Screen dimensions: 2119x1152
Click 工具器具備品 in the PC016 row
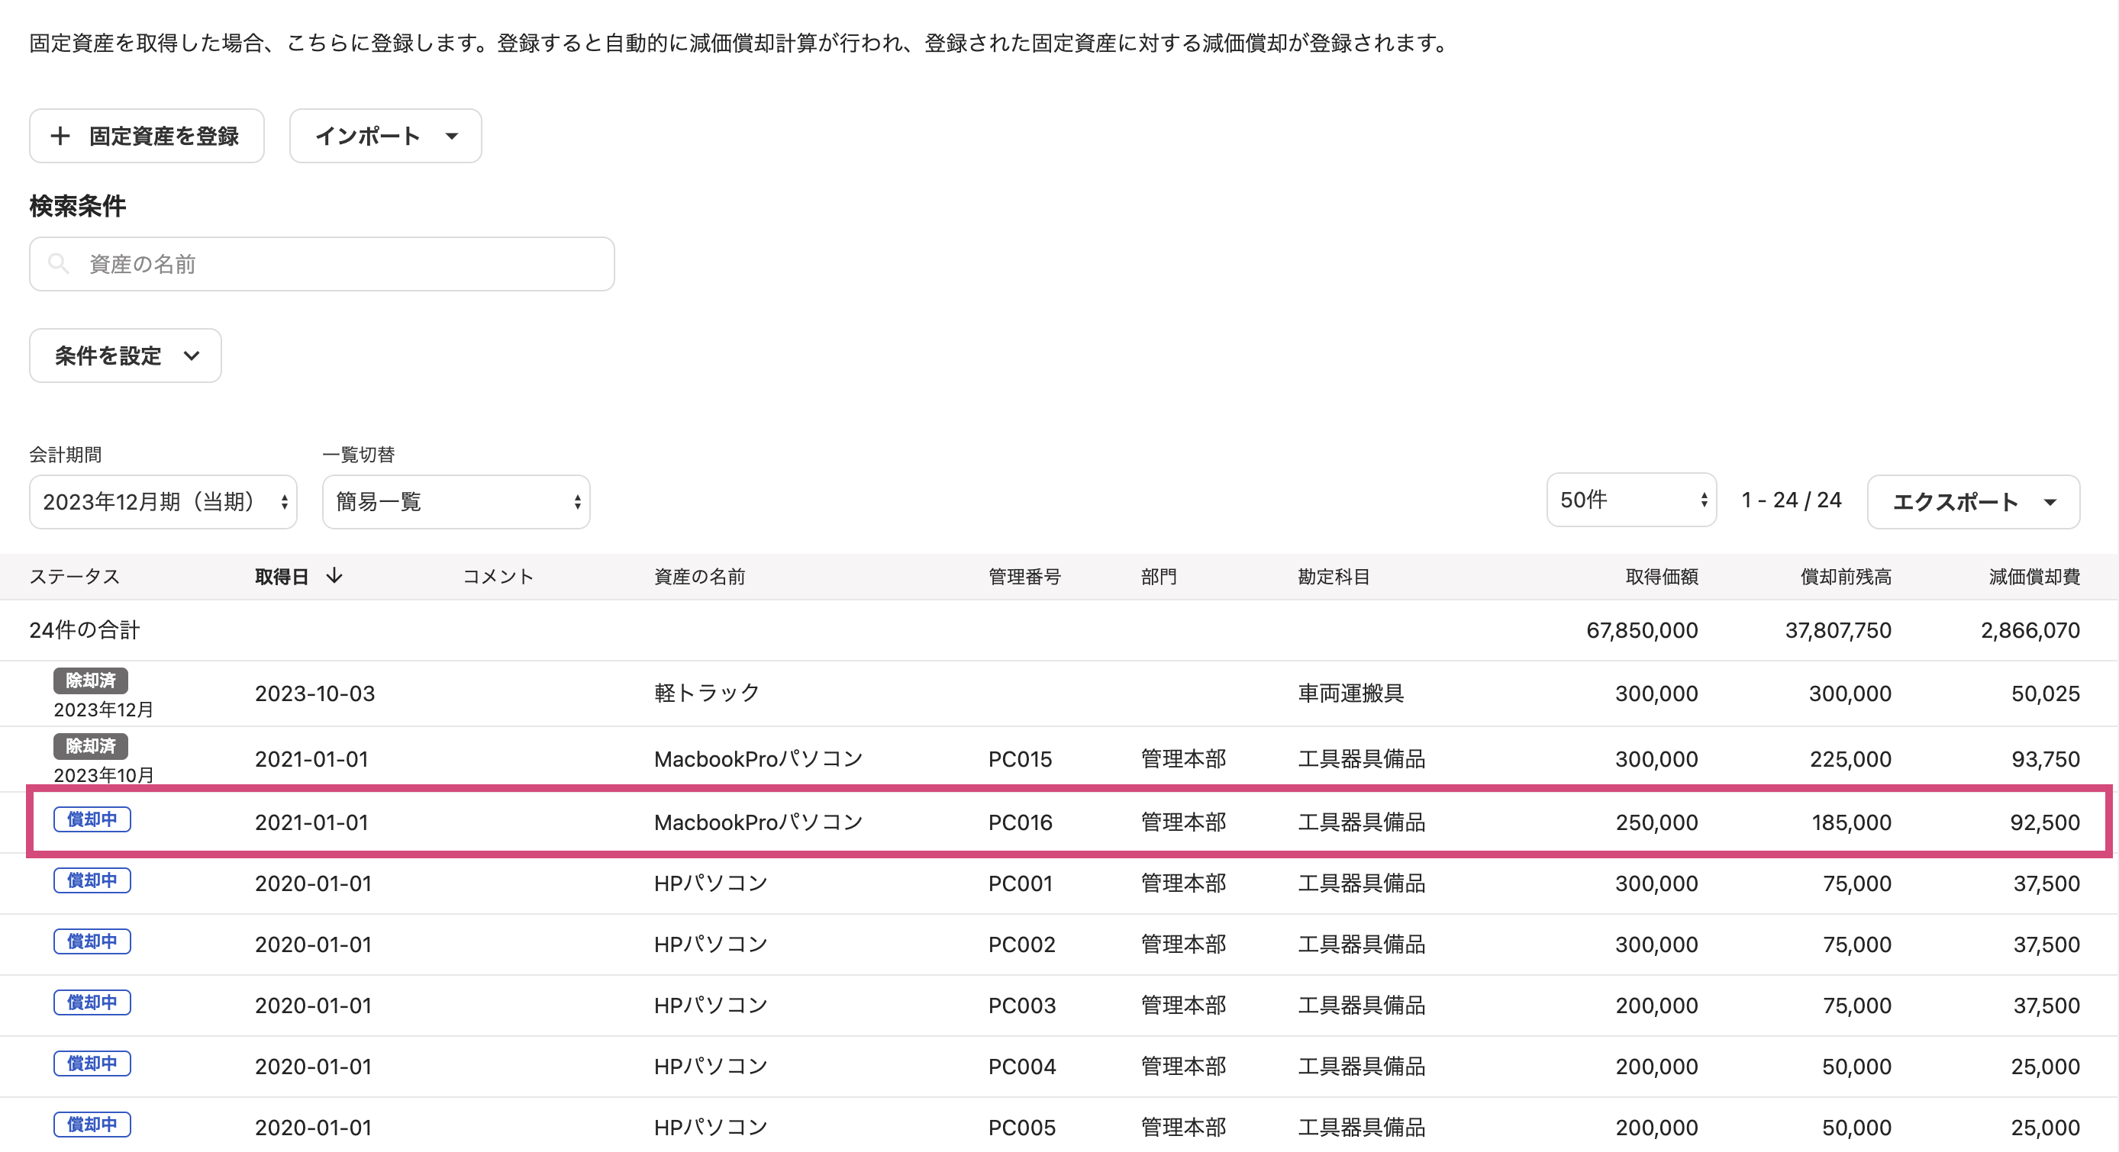pyautogui.click(x=1361, y=822)
